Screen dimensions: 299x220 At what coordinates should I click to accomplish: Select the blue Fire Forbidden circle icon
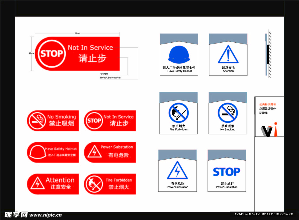point(178,113)
